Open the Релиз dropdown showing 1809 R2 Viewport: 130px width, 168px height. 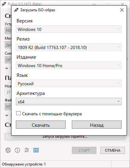click(69, 47)
